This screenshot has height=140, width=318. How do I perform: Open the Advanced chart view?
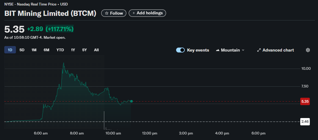pyautogui.click(x=275, y=50)
